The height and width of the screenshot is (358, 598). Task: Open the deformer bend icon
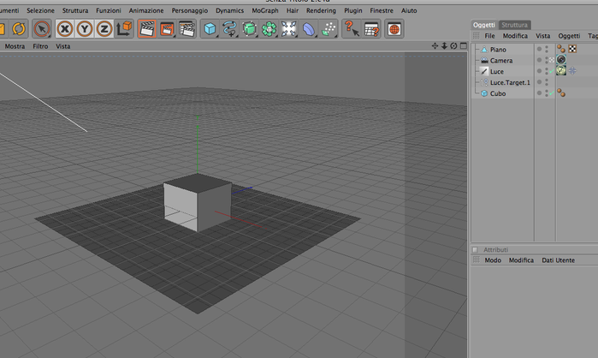click(x=309, y=28)
